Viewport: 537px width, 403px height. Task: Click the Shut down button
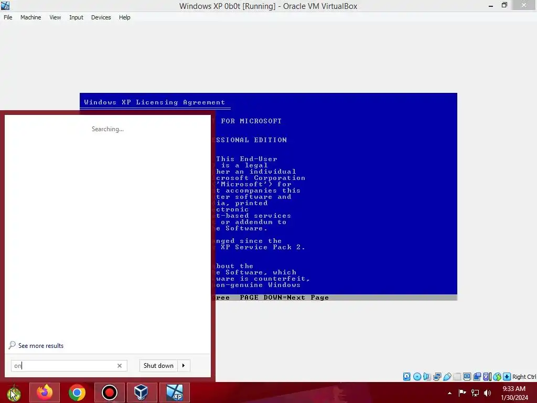158,366
